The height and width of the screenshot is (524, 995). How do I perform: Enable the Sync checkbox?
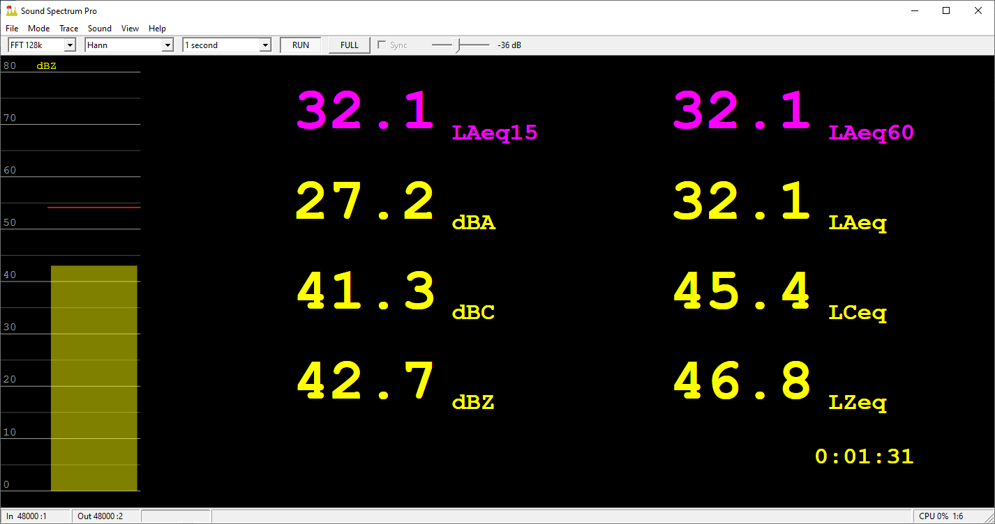point(382,44)
